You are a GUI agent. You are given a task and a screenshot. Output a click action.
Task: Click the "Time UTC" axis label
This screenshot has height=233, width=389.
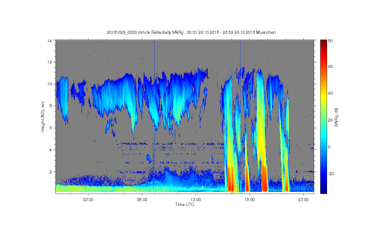185,205
